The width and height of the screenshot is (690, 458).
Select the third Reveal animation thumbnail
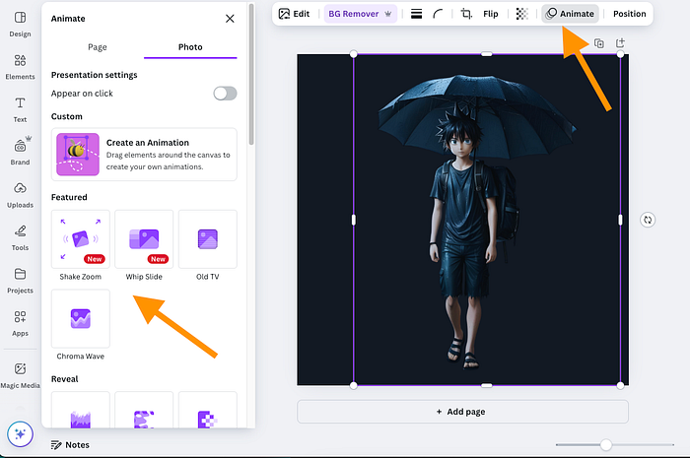point(208,410)
